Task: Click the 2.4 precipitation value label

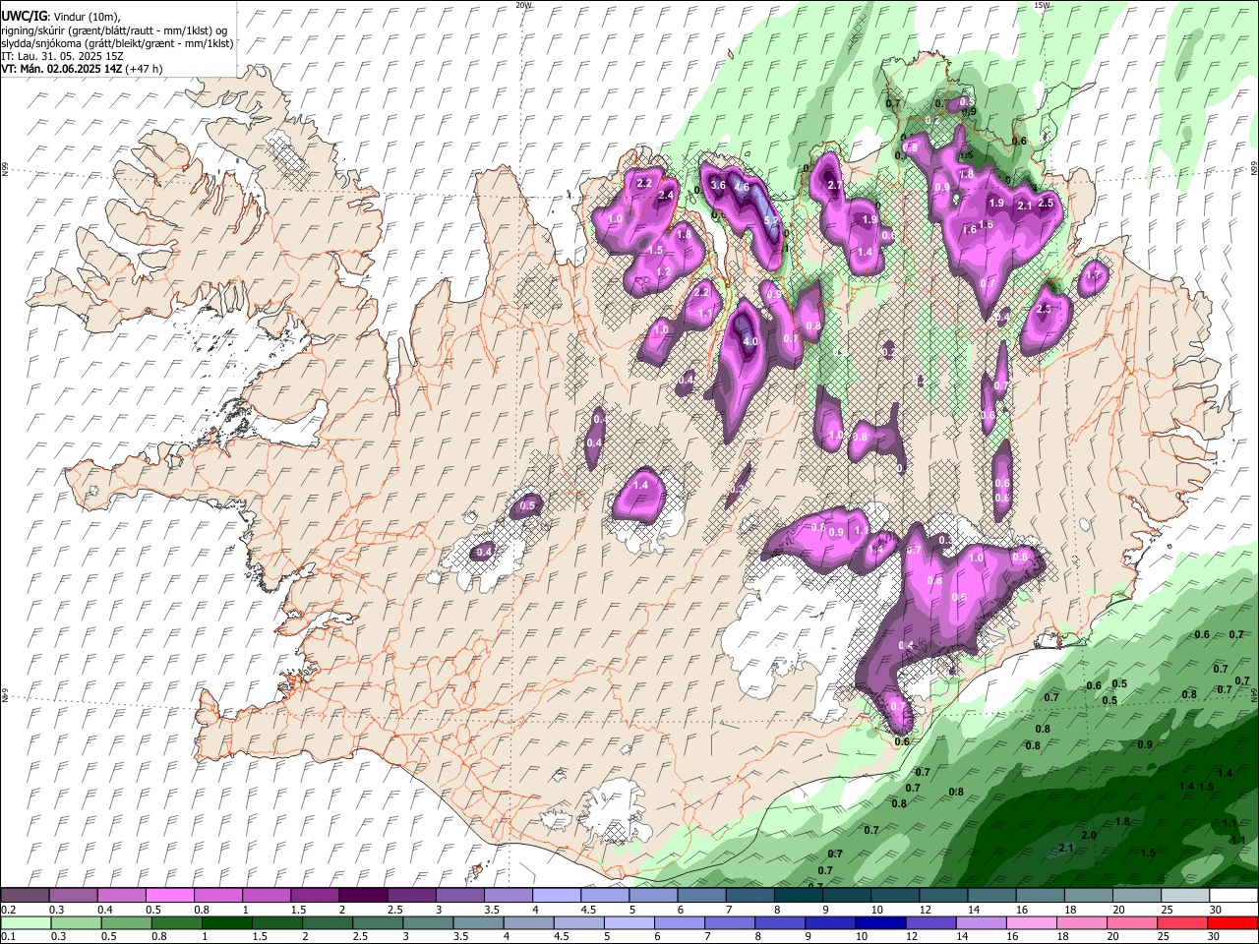Action: click(666, 195)
